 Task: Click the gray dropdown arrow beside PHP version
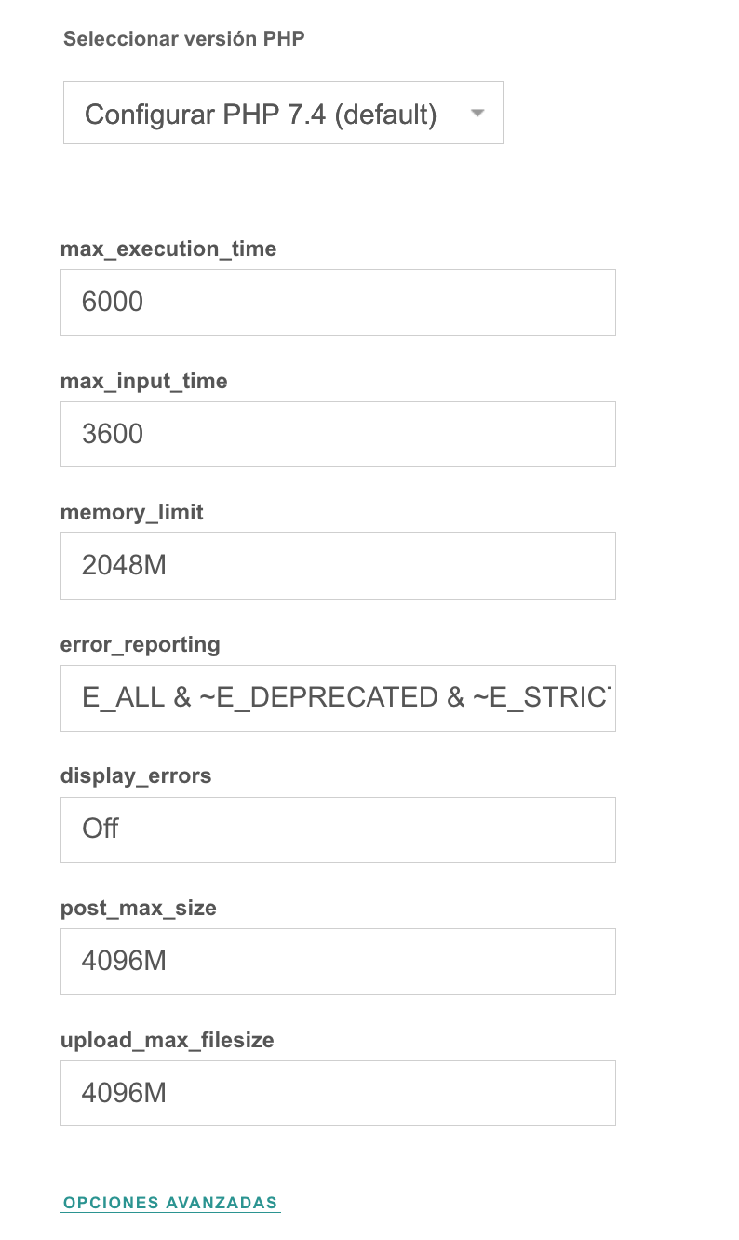click(x=477, y=114)
